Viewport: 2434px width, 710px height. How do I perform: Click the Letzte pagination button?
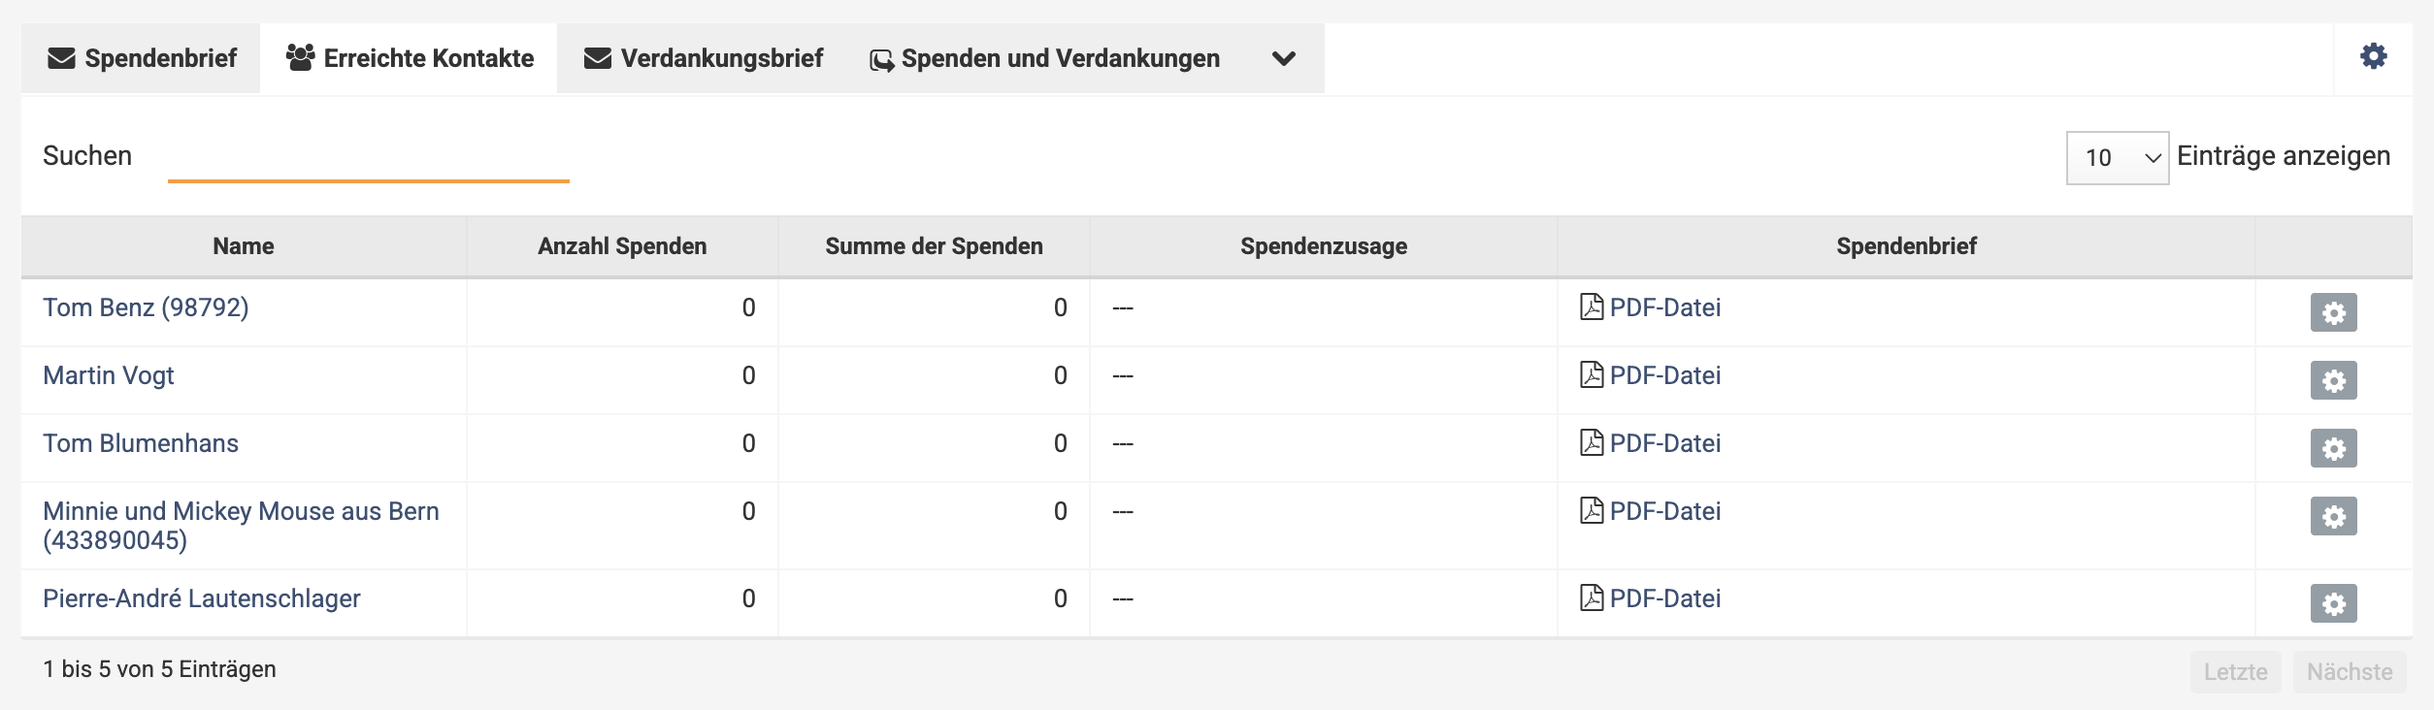point(2235,672)
